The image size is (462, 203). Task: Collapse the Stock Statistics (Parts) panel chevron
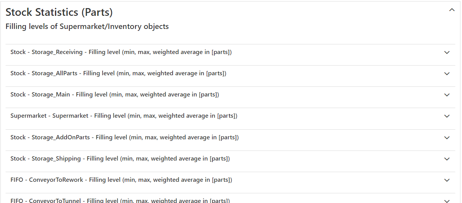click(452, 10)
